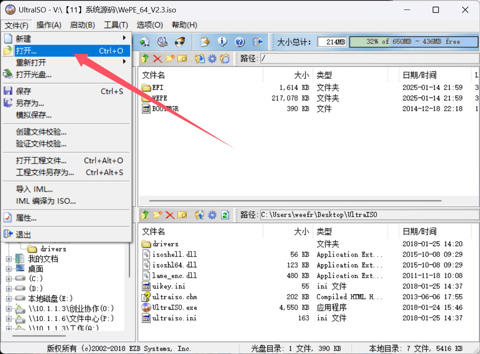The image size is (480, 354).
Task: Open the 帮助(H) menu
Action: (184, 25)
